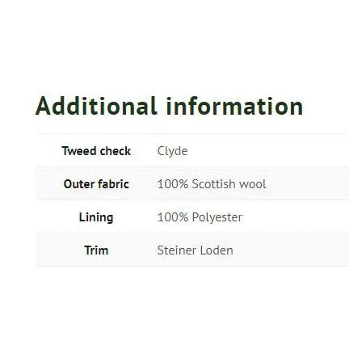Click the word 'Outer' in the fabric label
Image resolution: width=349 pixels, height=349 pixels.
(x=79, y=184)
